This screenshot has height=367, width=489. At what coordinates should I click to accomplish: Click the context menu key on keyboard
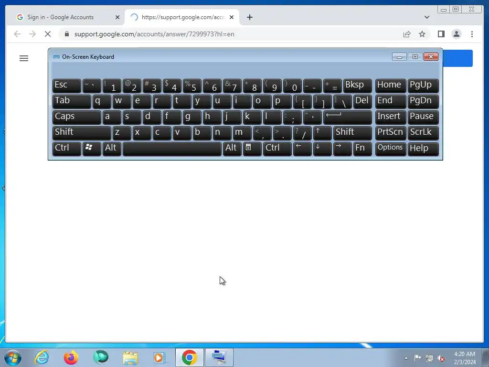point(252,149)
